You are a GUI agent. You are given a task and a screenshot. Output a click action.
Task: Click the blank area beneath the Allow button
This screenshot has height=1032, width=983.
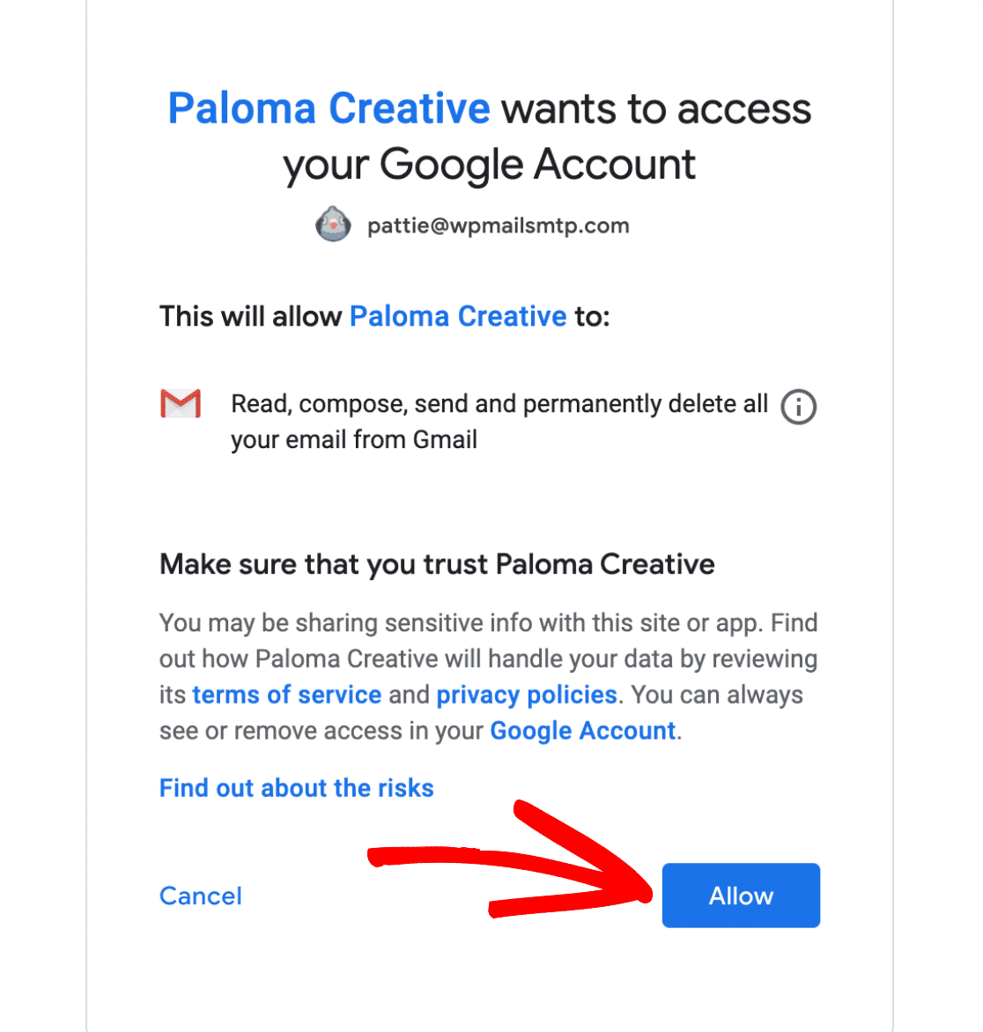pos(741,974)
